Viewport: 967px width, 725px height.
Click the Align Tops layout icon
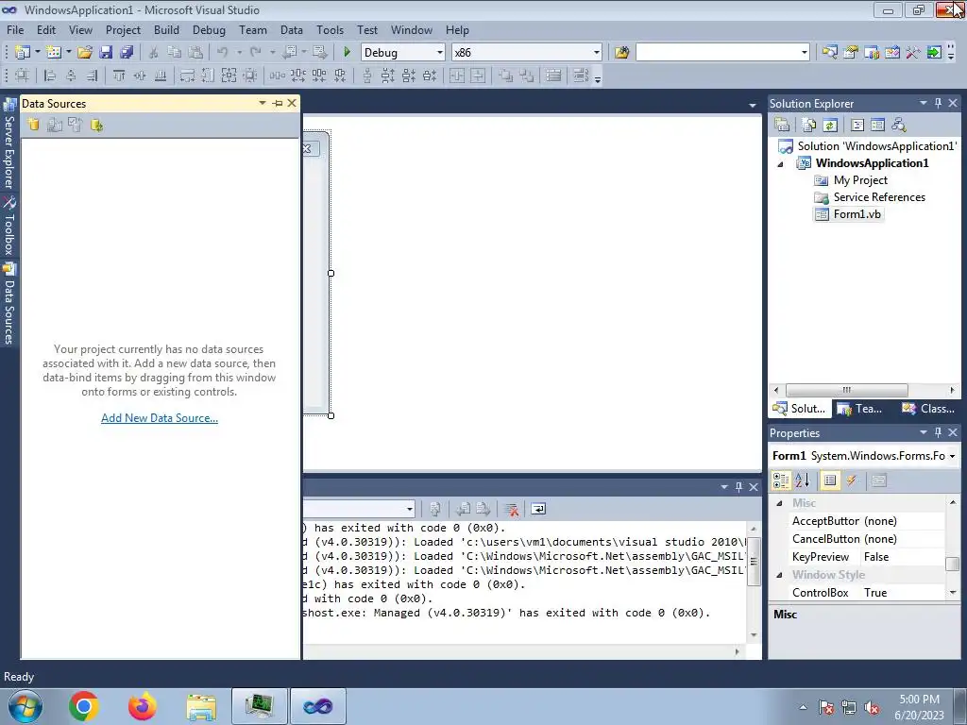click(x=119, y=76)
